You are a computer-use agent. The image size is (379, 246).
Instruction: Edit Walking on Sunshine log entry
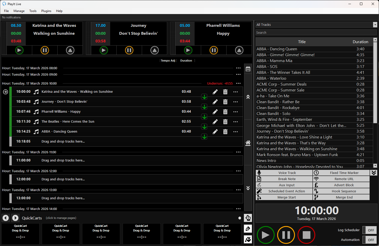click(215, 92)
